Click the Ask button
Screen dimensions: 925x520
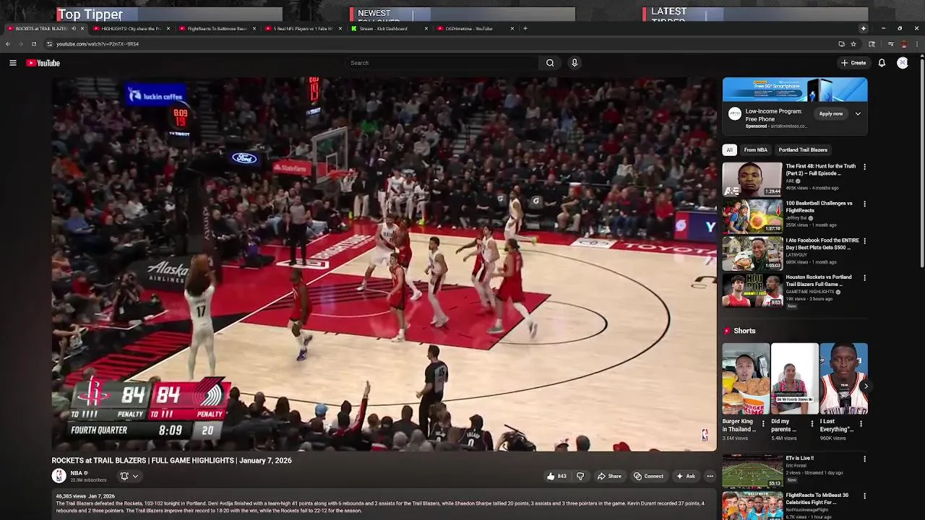pos(685,476)
